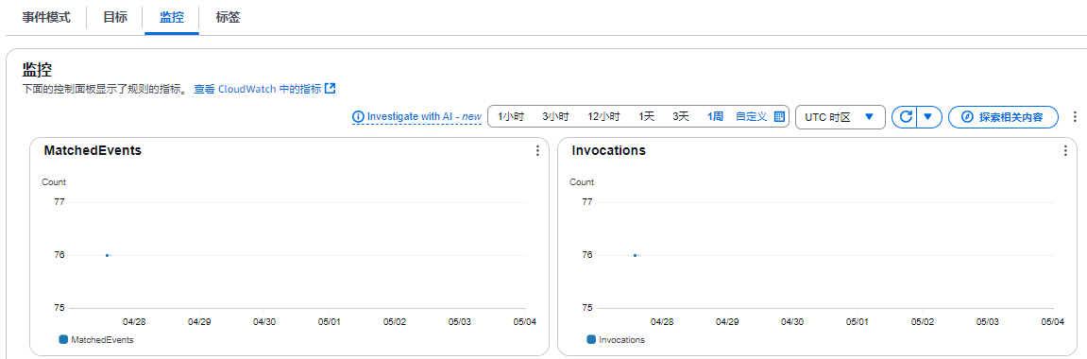Click the 05/04 axis label in Invocations chart
The width and height of the screenshot is (1087, 359).
(1052, 321)
